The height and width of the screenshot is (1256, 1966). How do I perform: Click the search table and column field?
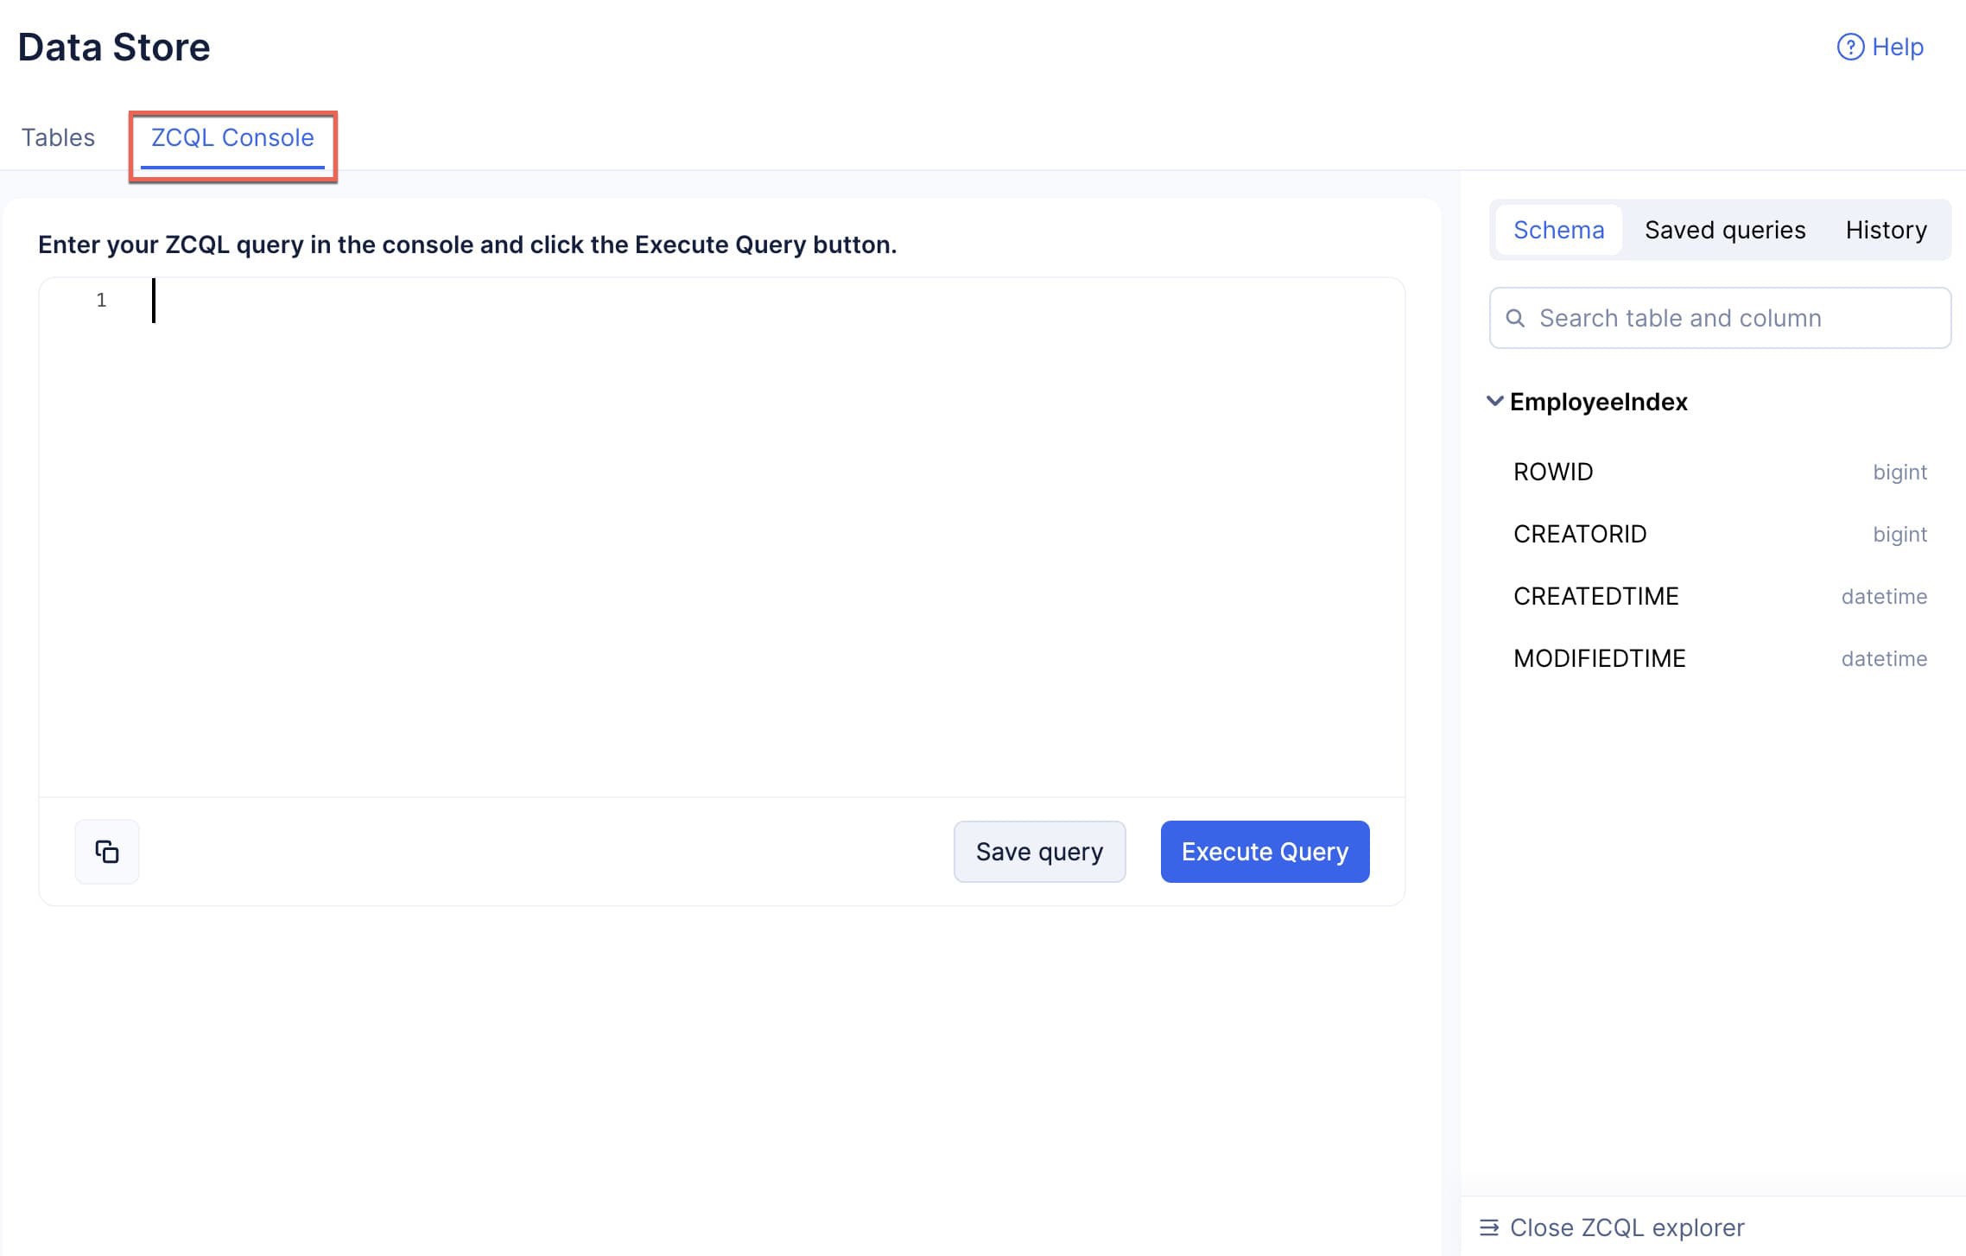click(x=1718, y=317)
